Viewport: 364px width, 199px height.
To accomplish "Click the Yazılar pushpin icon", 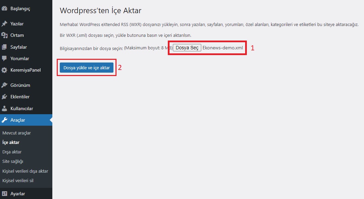I will (x=4, y=24).
